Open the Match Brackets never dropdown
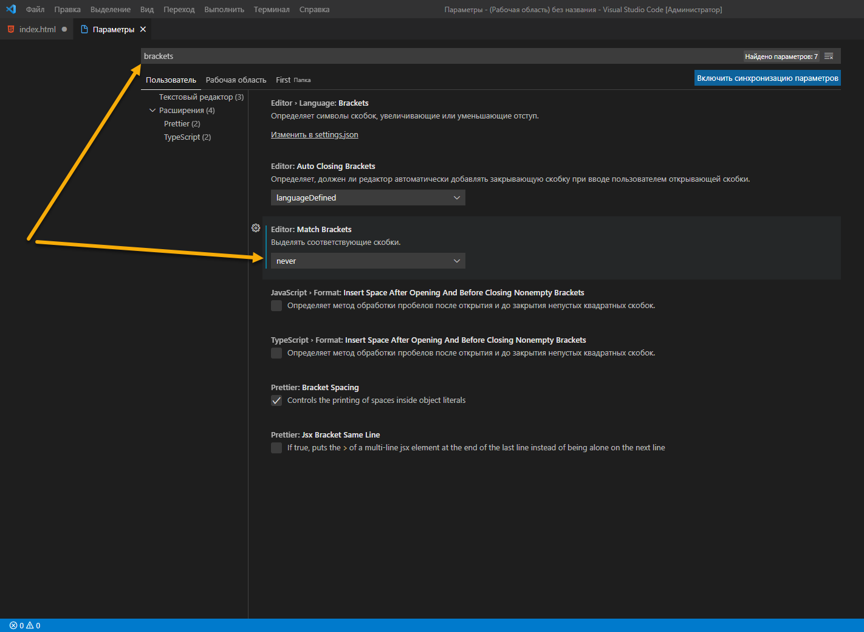 coord(368,261)
